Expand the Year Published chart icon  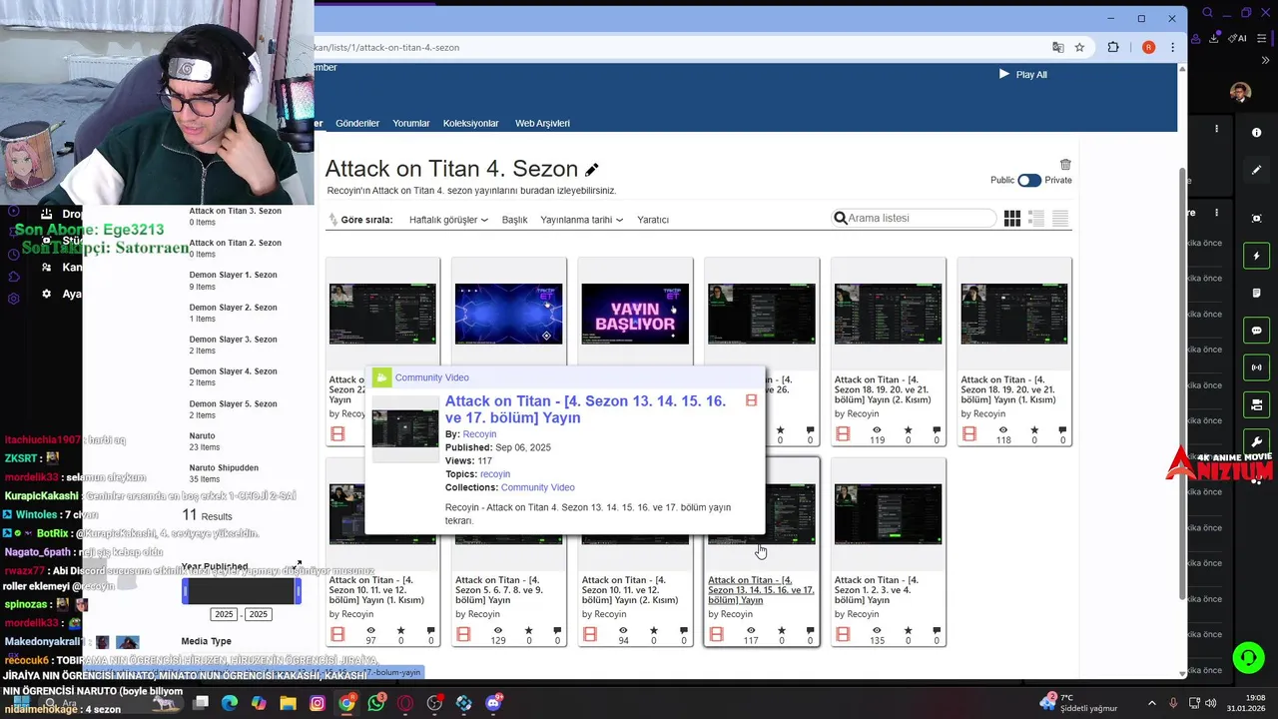point(297,565)
